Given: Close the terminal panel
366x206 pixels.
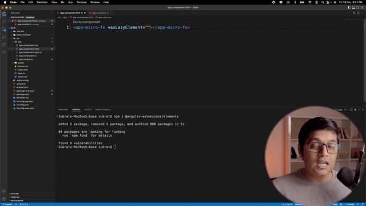Looking at the screenshot, I should [x=363, y=109].
